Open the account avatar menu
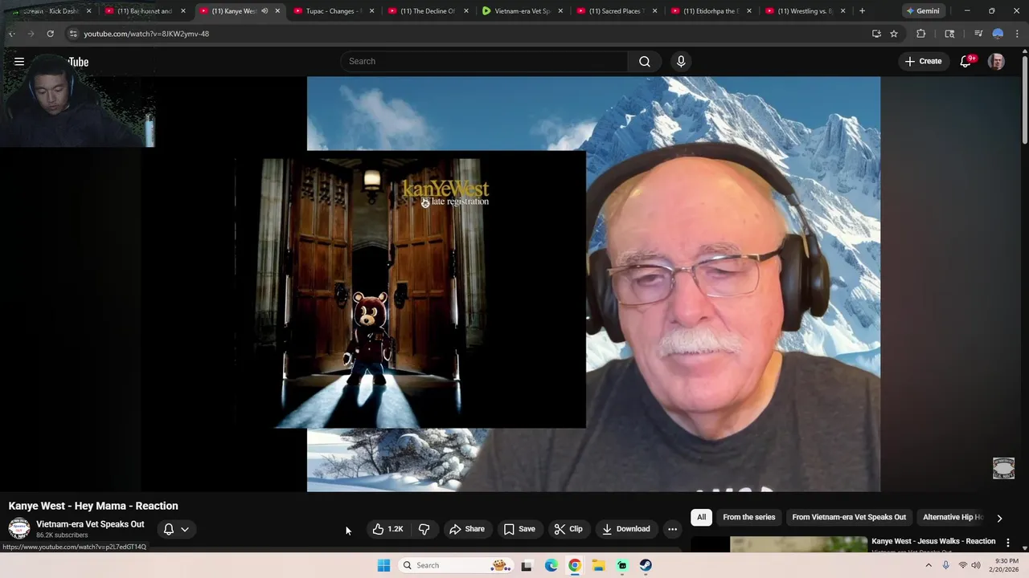Screen dimensions: 1029x578 point(996,62)
